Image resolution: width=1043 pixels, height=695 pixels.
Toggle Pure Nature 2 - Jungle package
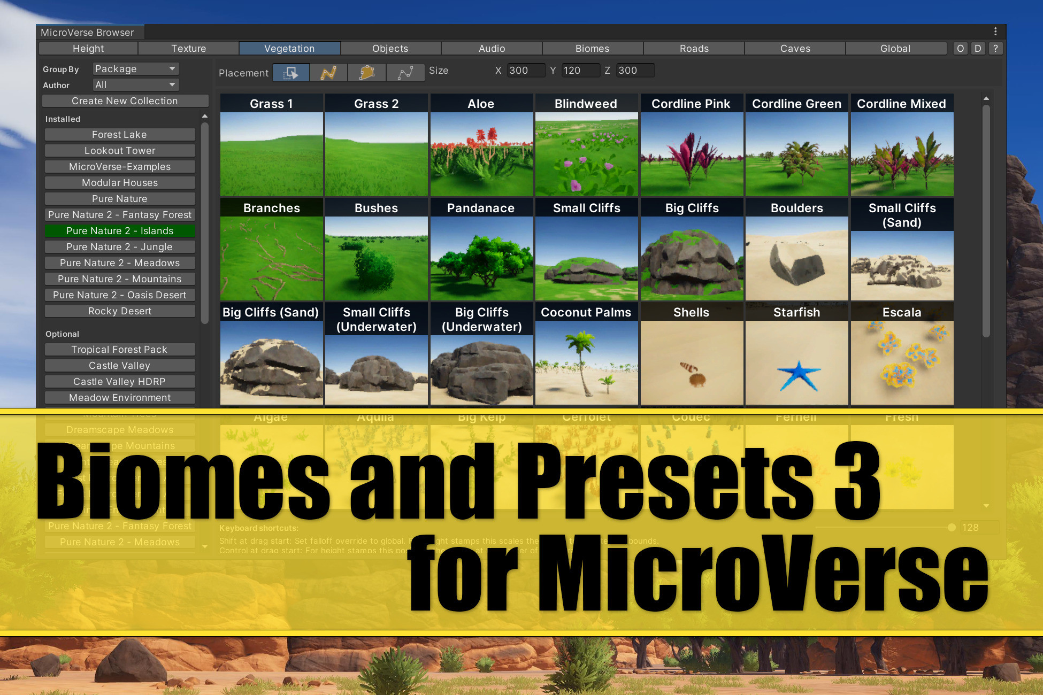(x=120, y=247)
